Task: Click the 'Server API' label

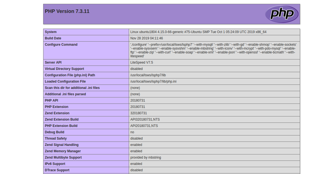Action: (53, 63)
